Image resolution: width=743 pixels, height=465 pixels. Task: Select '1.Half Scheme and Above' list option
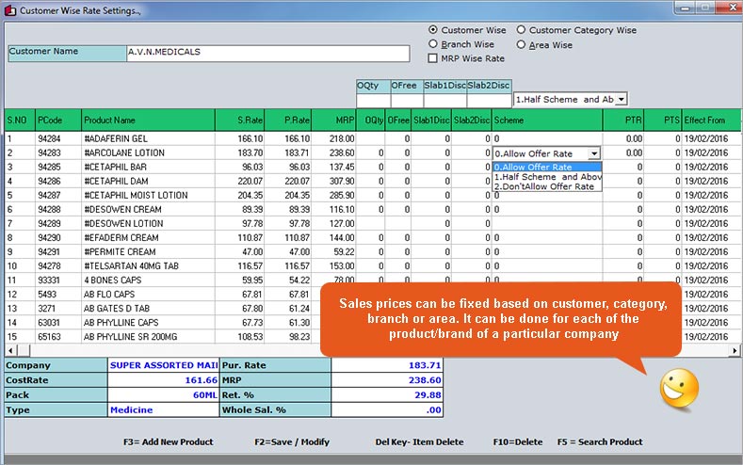coord(547,177)
